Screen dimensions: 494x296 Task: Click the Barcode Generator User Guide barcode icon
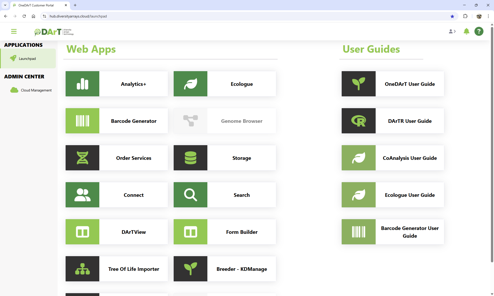pos(359,232)
